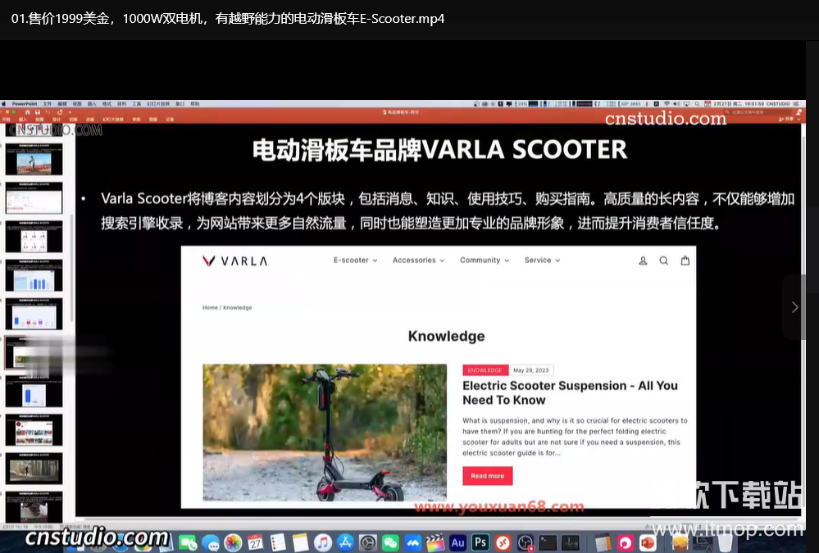Launch WeChat from the dock
Image resolution: width=819 pixels, height=553 pixels.
tap(390, 543)
